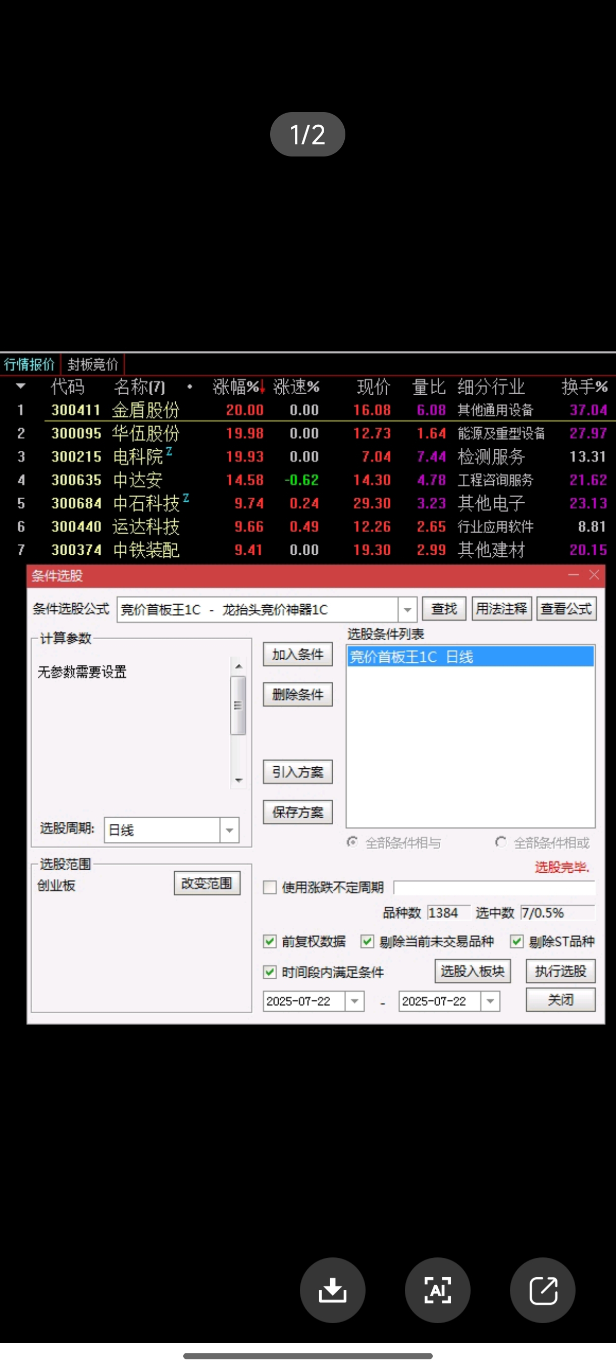Click the 查找 button
Image resolution: width=616 pixels, height=1369 pixels.
pyautogui.click(x=444, y=609)
